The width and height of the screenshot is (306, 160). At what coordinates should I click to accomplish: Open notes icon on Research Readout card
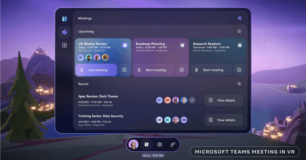pyautogui.click(x=239, y=70)
